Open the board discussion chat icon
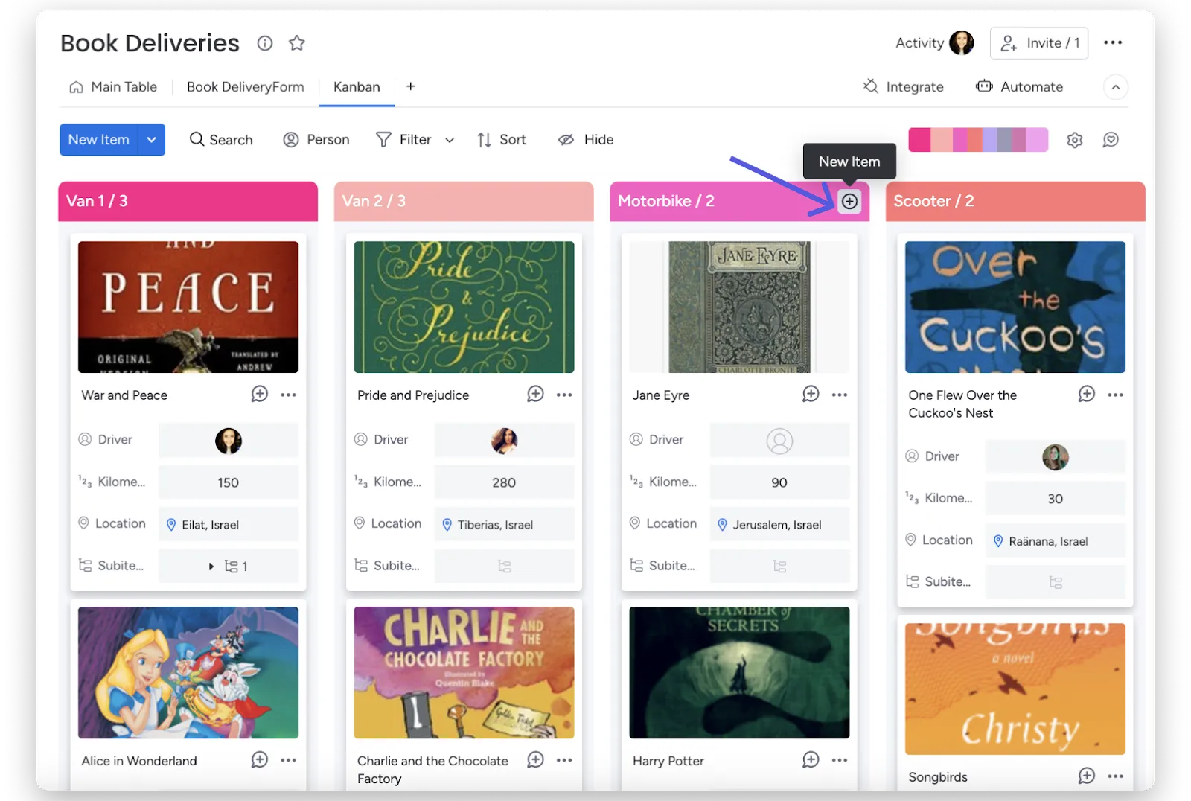The height and width of the screenshot is (801, 1191). [x=1111, y=140]
